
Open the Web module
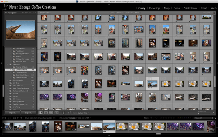coord(213,8)
